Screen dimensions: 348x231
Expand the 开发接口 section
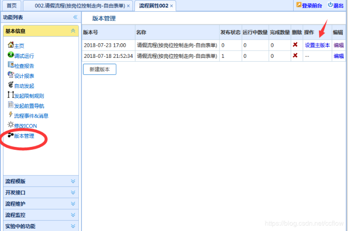click(x=73, y=192)
